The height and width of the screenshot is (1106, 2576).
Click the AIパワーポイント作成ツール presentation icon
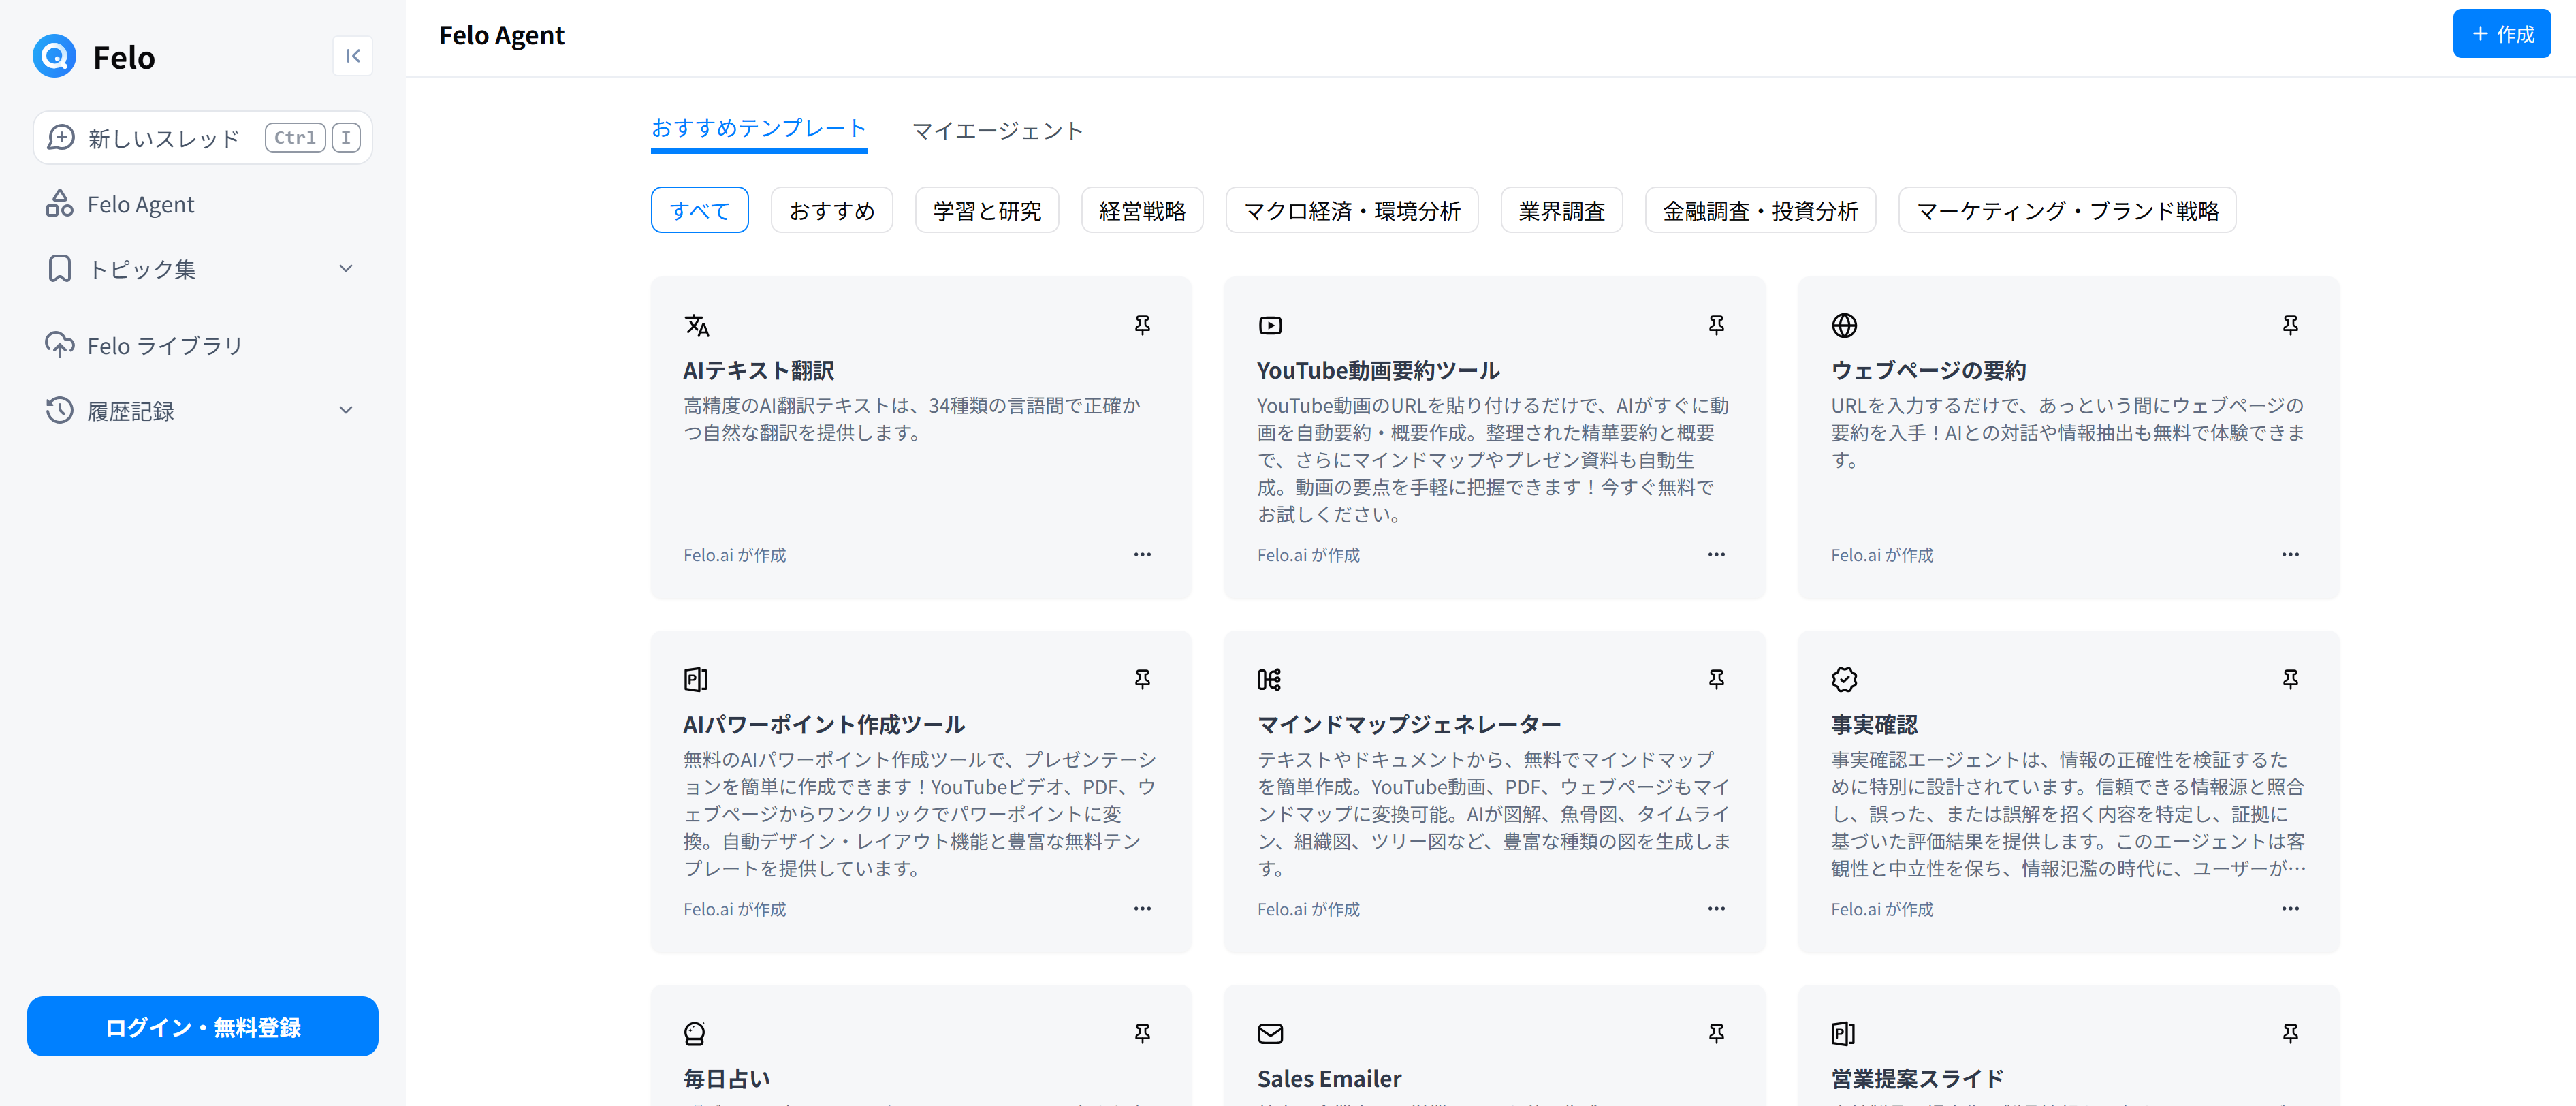(696, 679)
